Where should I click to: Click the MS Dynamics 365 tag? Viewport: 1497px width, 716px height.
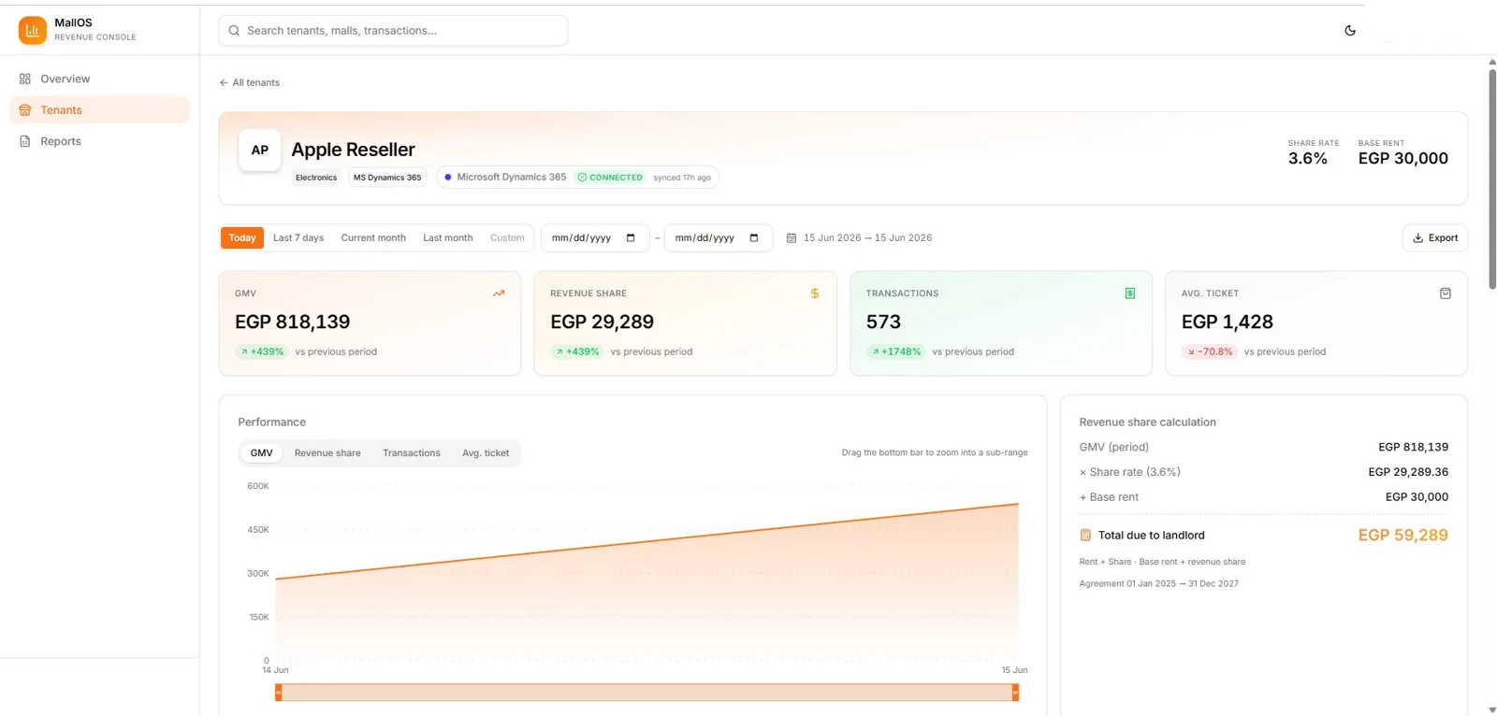coord(387,178)
